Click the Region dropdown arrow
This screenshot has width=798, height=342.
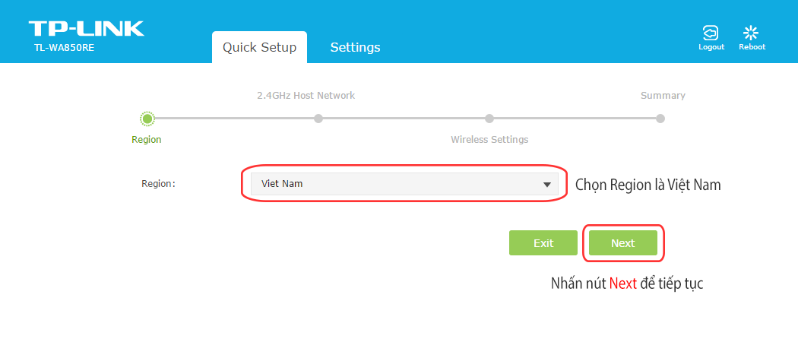[547, 184]
